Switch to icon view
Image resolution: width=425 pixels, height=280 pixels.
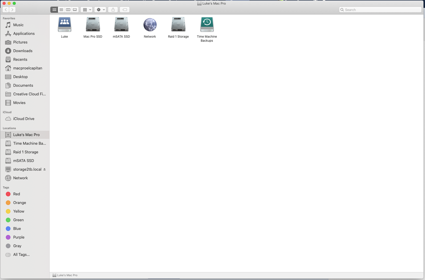(54, 10)
